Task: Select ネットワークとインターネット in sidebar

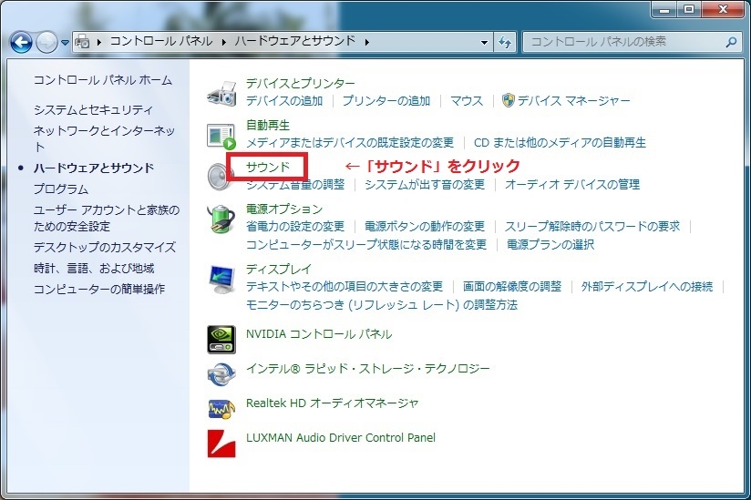Action: [104, 138]
